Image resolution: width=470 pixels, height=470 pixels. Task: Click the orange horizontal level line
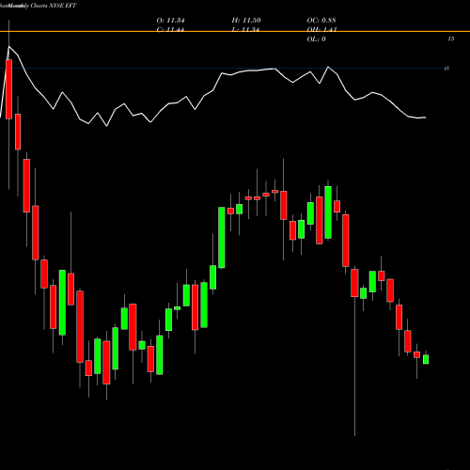click(x=235, y=31)
